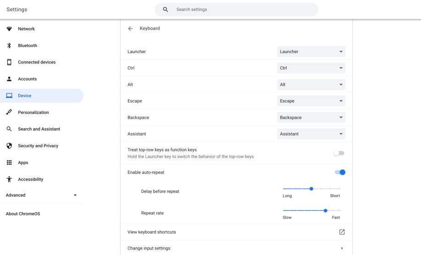Screen dimensions: 421x255
Task: Click the Short end of the delay slider track
Action: coord(339,189)
